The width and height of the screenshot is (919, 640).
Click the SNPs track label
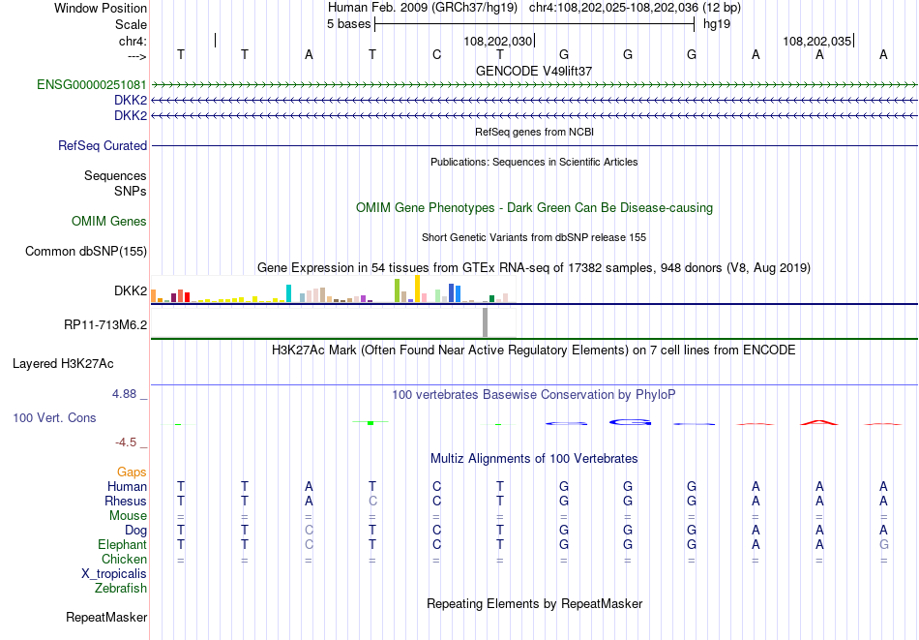131,192
